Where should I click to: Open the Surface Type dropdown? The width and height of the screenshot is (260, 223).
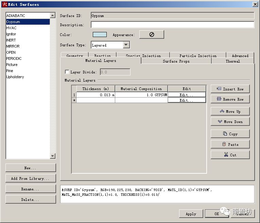click(x=126, y=45)
